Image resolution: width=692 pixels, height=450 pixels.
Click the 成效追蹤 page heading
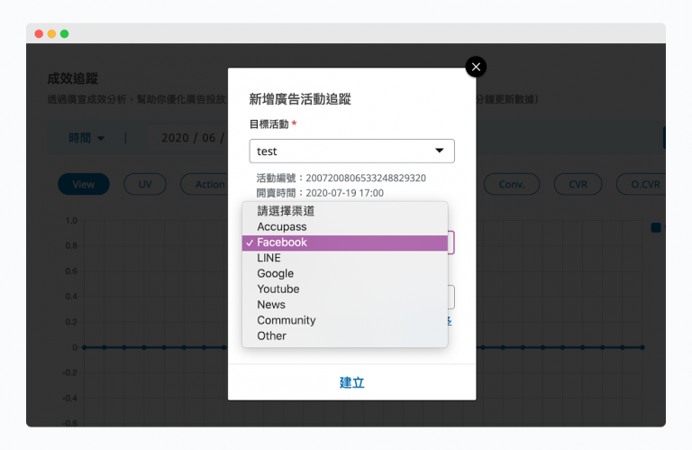[73, 78]
